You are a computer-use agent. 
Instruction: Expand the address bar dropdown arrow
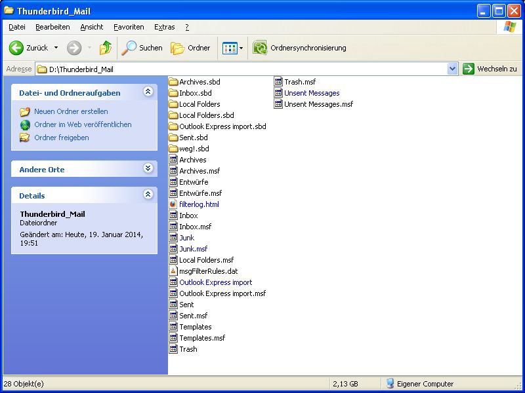[x=452, y=69]
